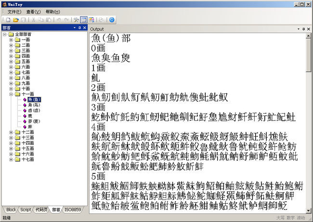Image resolution: width=313 pixels, height=222 pixels.
Task: Expand the 五画 folder
Action: coord(11,62)
